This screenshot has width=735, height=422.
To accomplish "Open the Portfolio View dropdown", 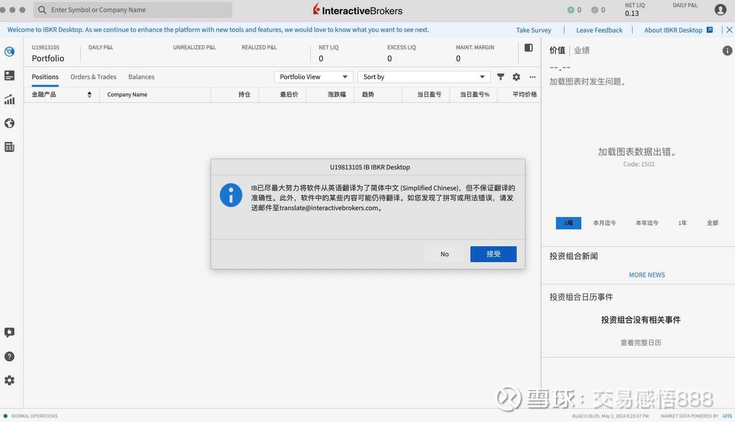I will click(313, 77).
